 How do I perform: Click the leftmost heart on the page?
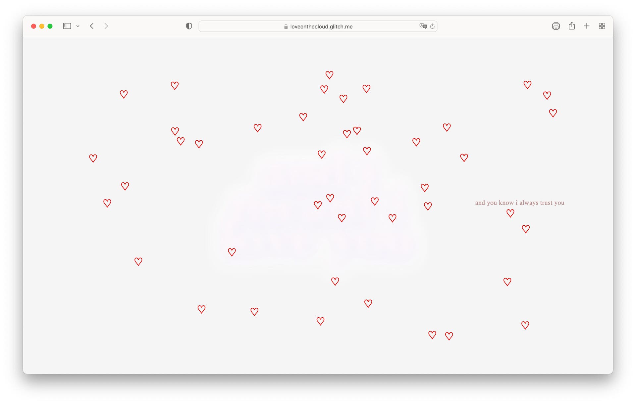coord(93,158)
